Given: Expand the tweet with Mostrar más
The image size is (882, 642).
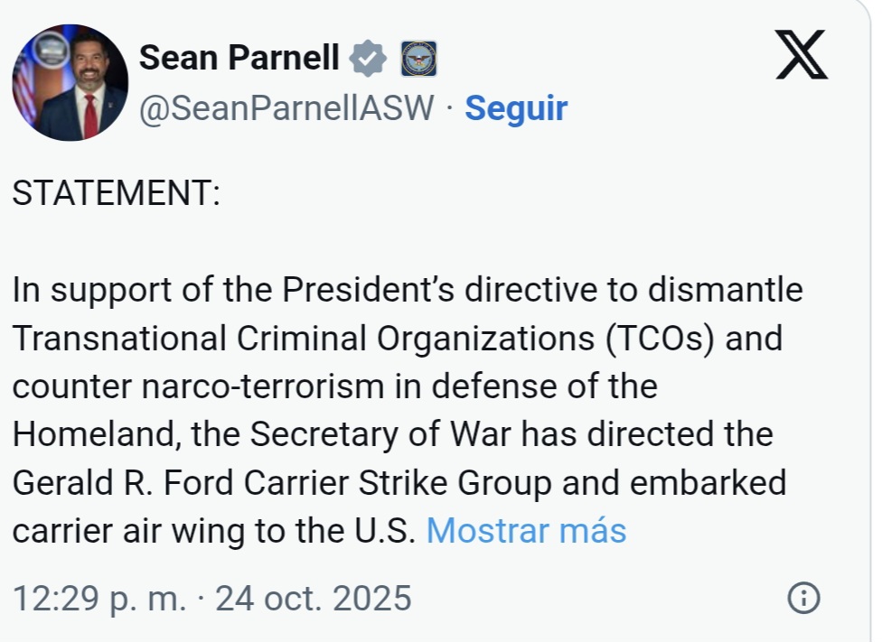Looking at the screenshot, I should 526,531.
